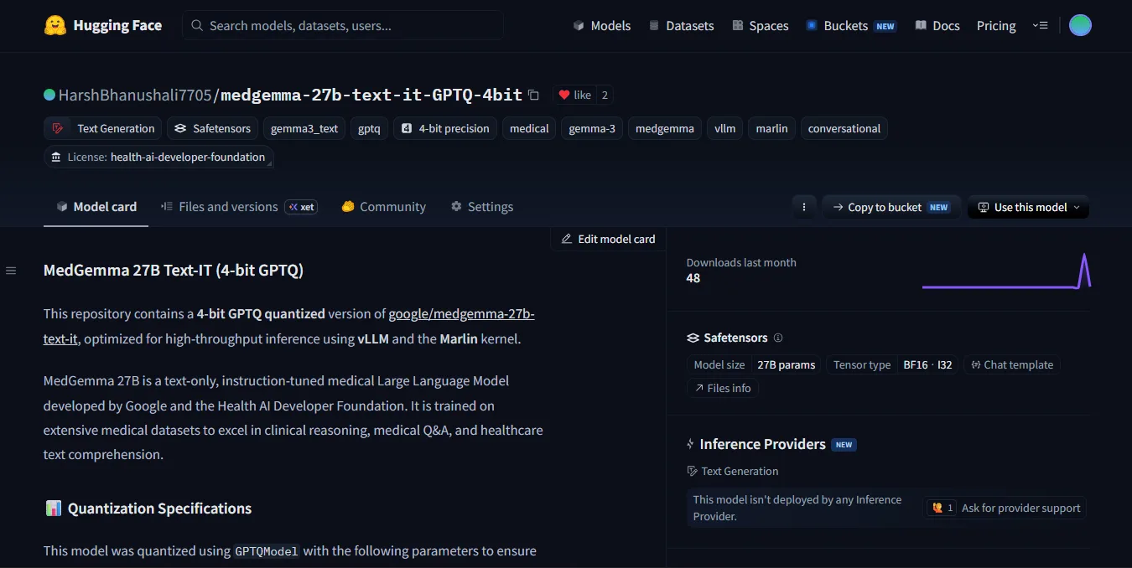
Task: Open the user profile avatar menu
Action: 1080,25
